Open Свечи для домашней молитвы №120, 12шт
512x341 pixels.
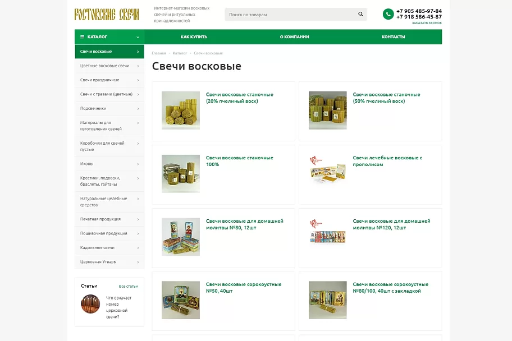click(391, 224)
